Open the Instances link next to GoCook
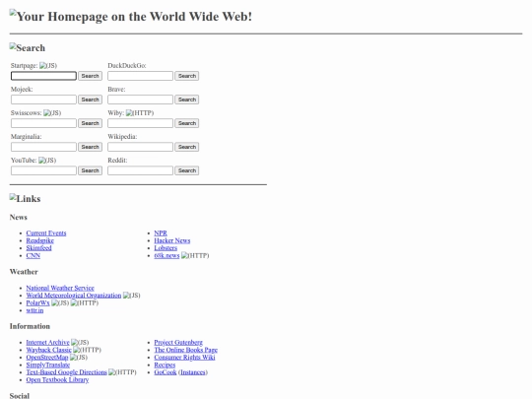 coord(193,372)
